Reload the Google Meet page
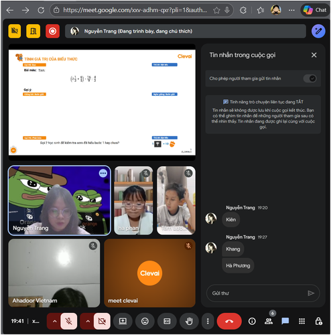Screen dimensions: 331x335 click(41, 10)
